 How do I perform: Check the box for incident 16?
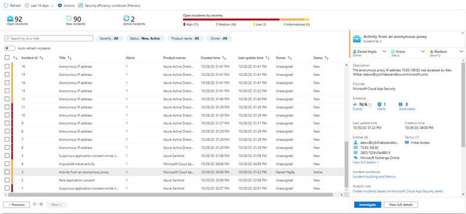click(x=7, y=66)
